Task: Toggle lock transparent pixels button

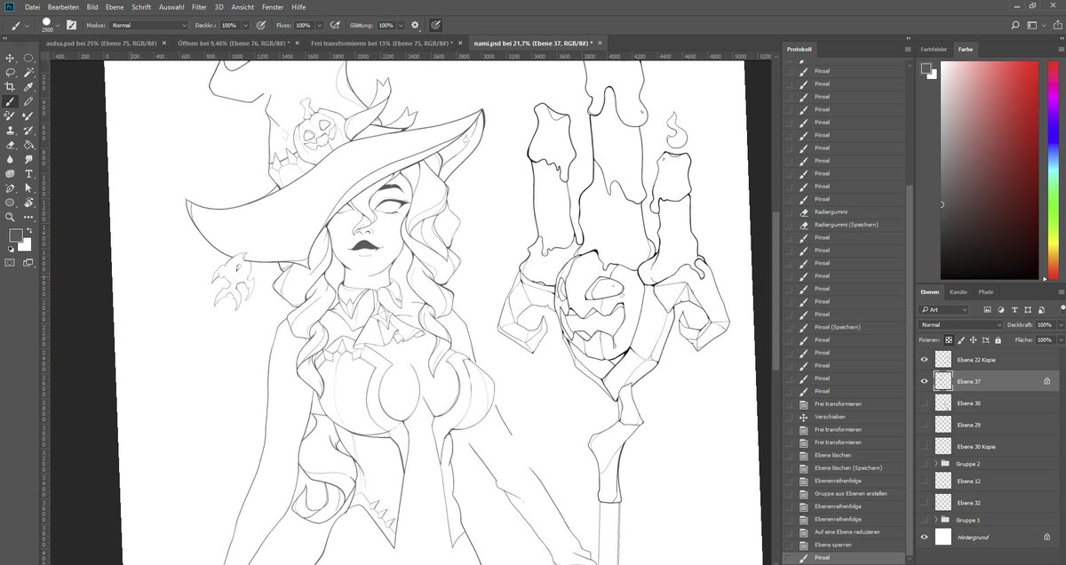Action: 949,340
